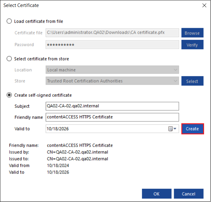
Task: Click the Valid to date 10/18/2026 field
Action: (106, 129)
